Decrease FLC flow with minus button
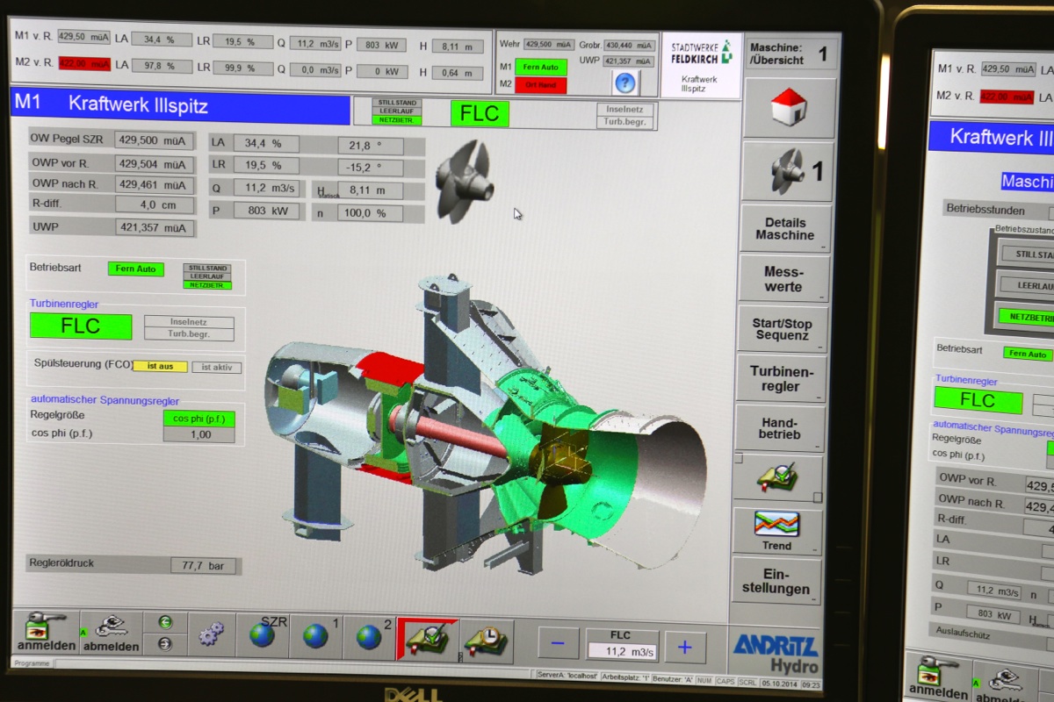The width and height of the screenshot is (1054, 702). pos(558,644)
